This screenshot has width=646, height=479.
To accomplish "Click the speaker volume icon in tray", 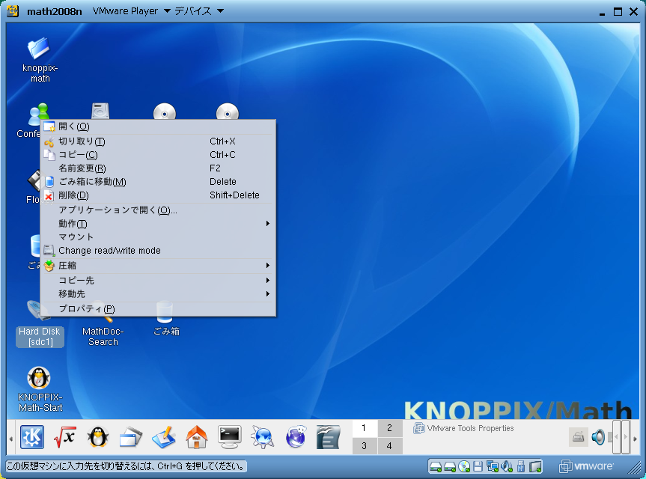I will [598, 437].
